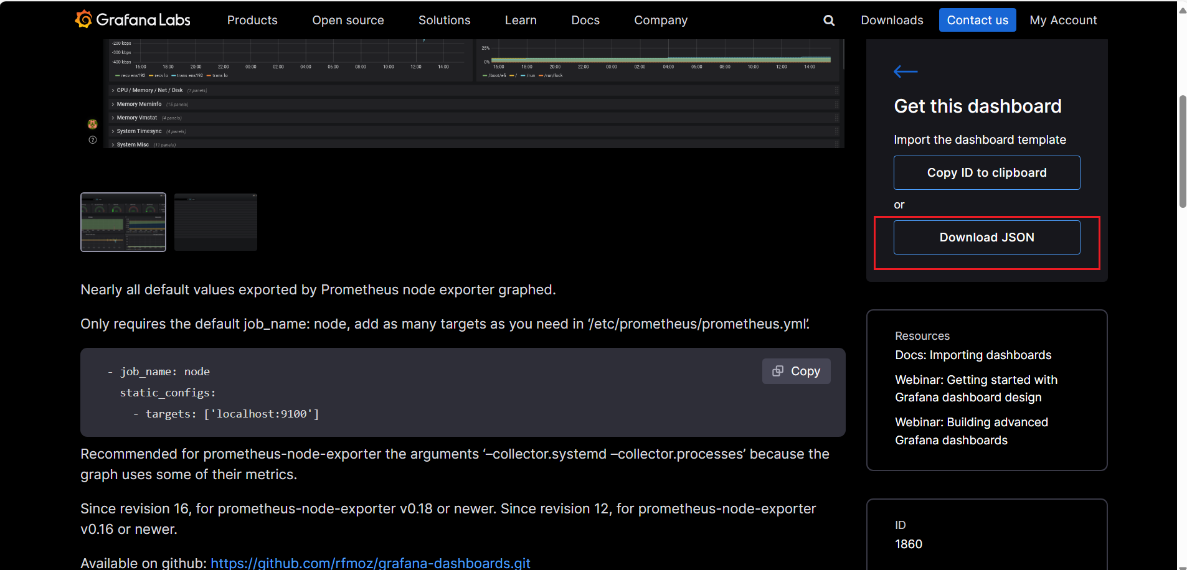Image resolution: width=1187 pixels, height=570 pixels.
Task: Open the Learn menu
Action: (521, 20)
